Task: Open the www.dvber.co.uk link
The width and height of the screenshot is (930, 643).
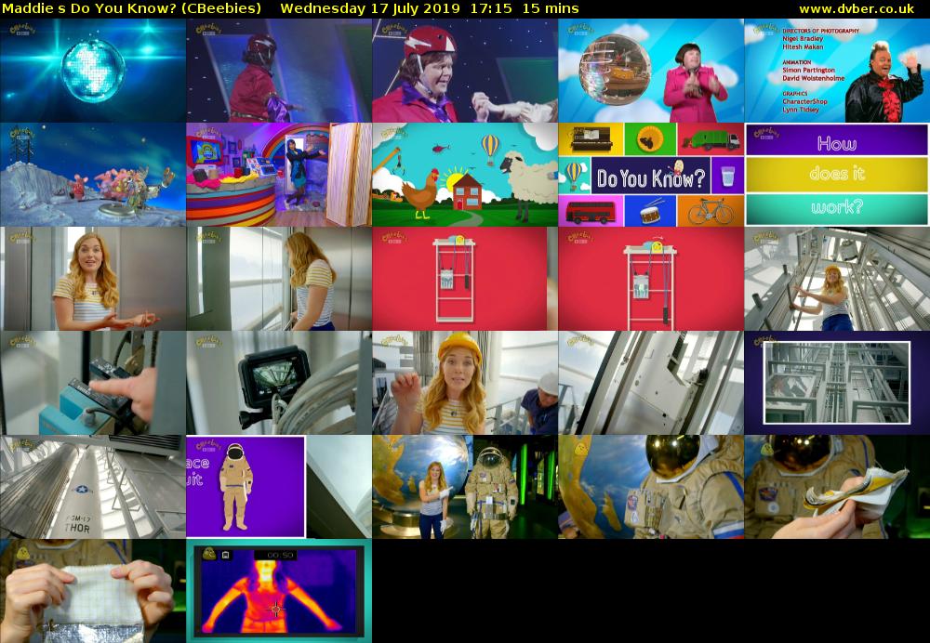Action: pos(857,9)
